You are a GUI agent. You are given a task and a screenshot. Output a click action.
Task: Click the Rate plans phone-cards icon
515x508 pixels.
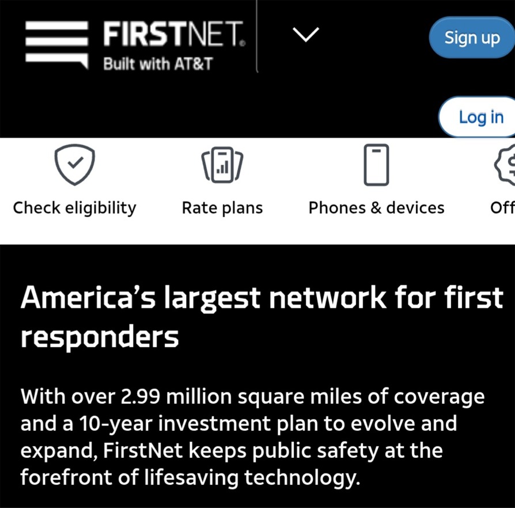pos(222,165)
